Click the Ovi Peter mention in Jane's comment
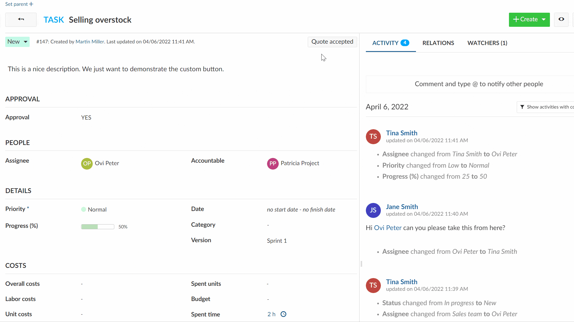This screenshot has height=322, width=574. (387, 228)
